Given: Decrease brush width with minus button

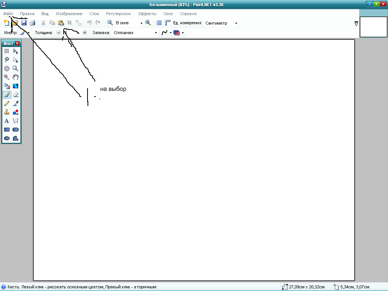Looking at the screenshot, I should (x=58, y=33).
